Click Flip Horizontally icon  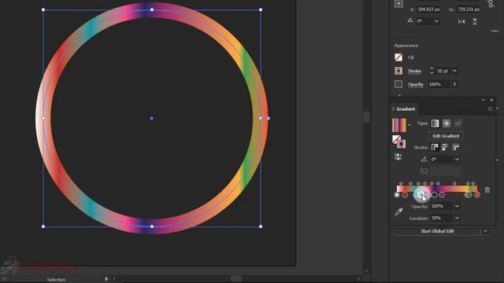click(x=461, y=21)
